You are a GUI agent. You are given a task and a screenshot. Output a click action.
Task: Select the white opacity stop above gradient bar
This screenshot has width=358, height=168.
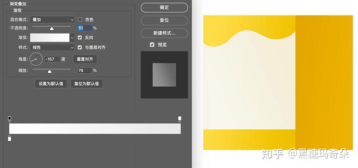pos(180,119)
